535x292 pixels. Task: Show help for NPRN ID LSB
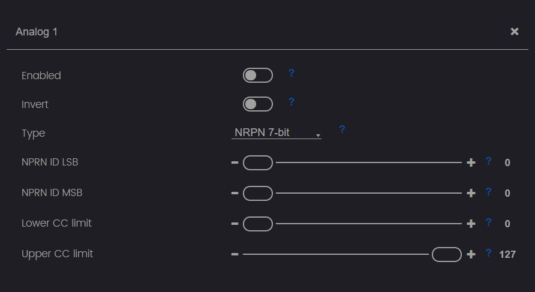[489, 161]
